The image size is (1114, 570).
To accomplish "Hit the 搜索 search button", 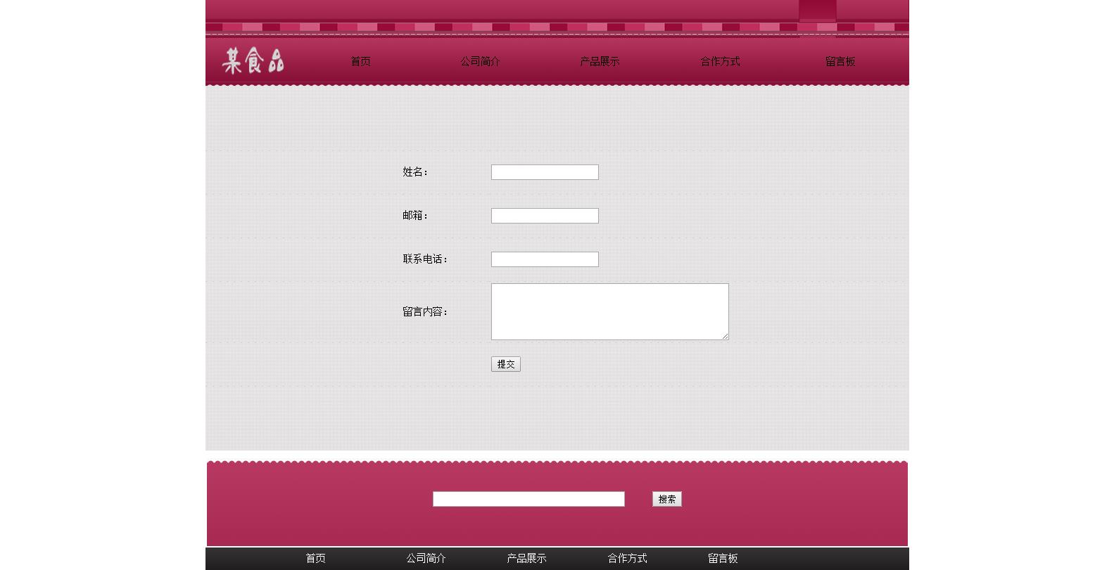I will (x=666, y=499).
